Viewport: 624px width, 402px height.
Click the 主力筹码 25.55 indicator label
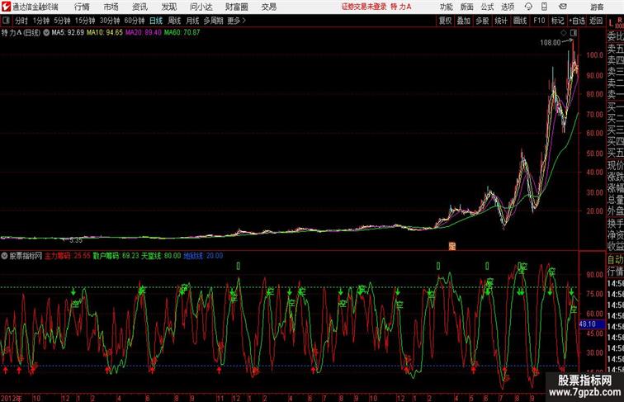(x=68, y=256)
